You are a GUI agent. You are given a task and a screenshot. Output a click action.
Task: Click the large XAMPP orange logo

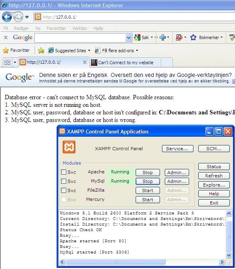tap(69, 147)
